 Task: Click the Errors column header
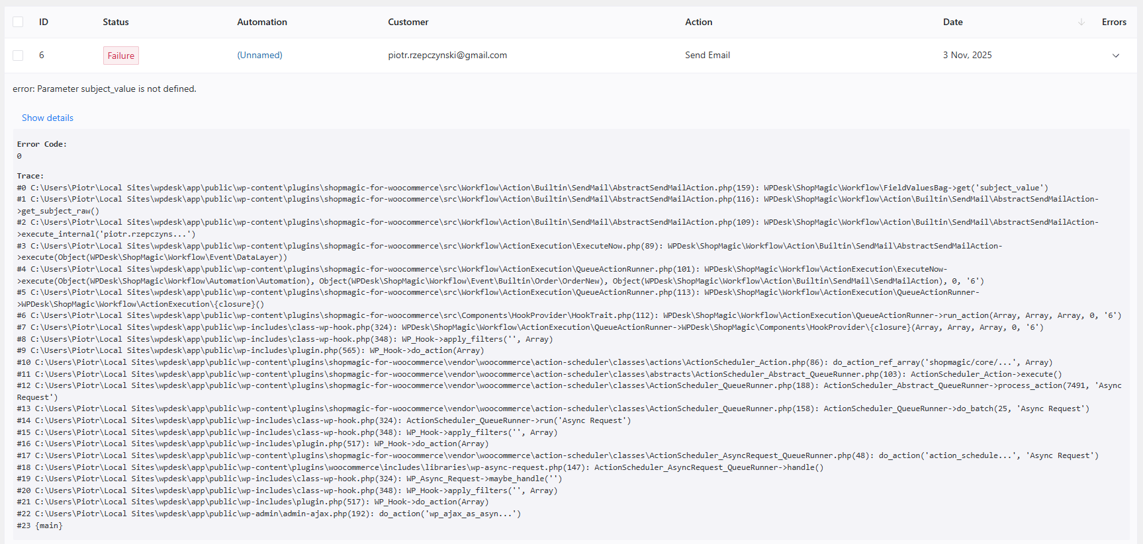[1113, 22]
